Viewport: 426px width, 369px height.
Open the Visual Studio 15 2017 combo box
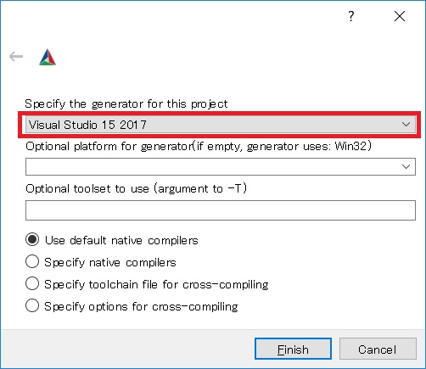pyautogui.click(x=221, y=125)
